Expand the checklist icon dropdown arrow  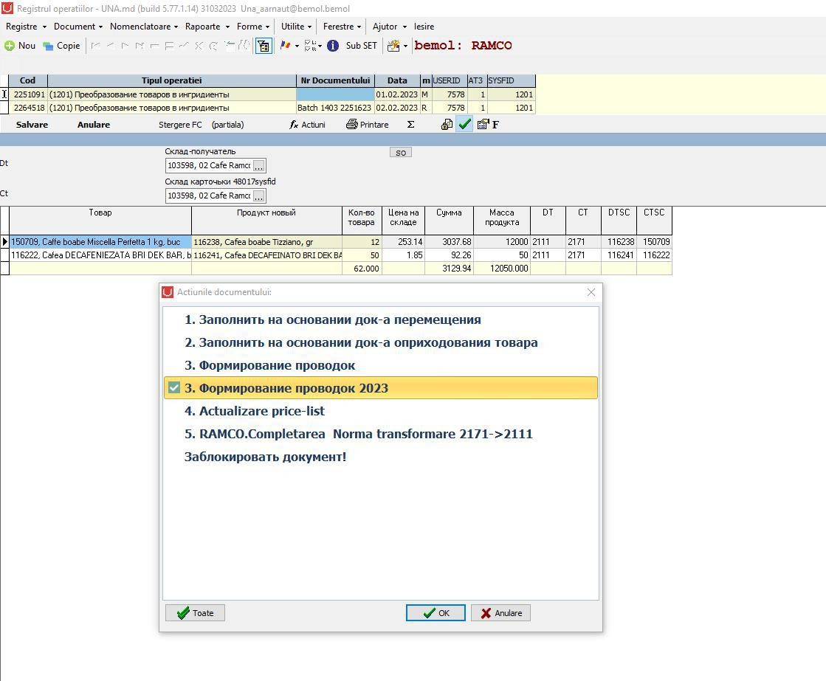coord(320,46)
